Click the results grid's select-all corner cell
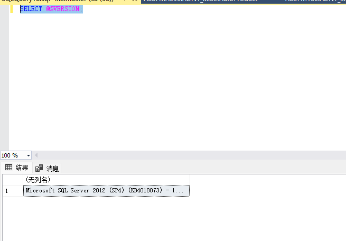This screenshot has height=241, width=346. pyautogui.click(x=13, y=180)
